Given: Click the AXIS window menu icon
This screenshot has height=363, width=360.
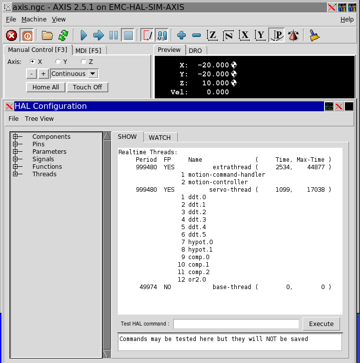Looking at the screenshot, I should pos(7,7).
